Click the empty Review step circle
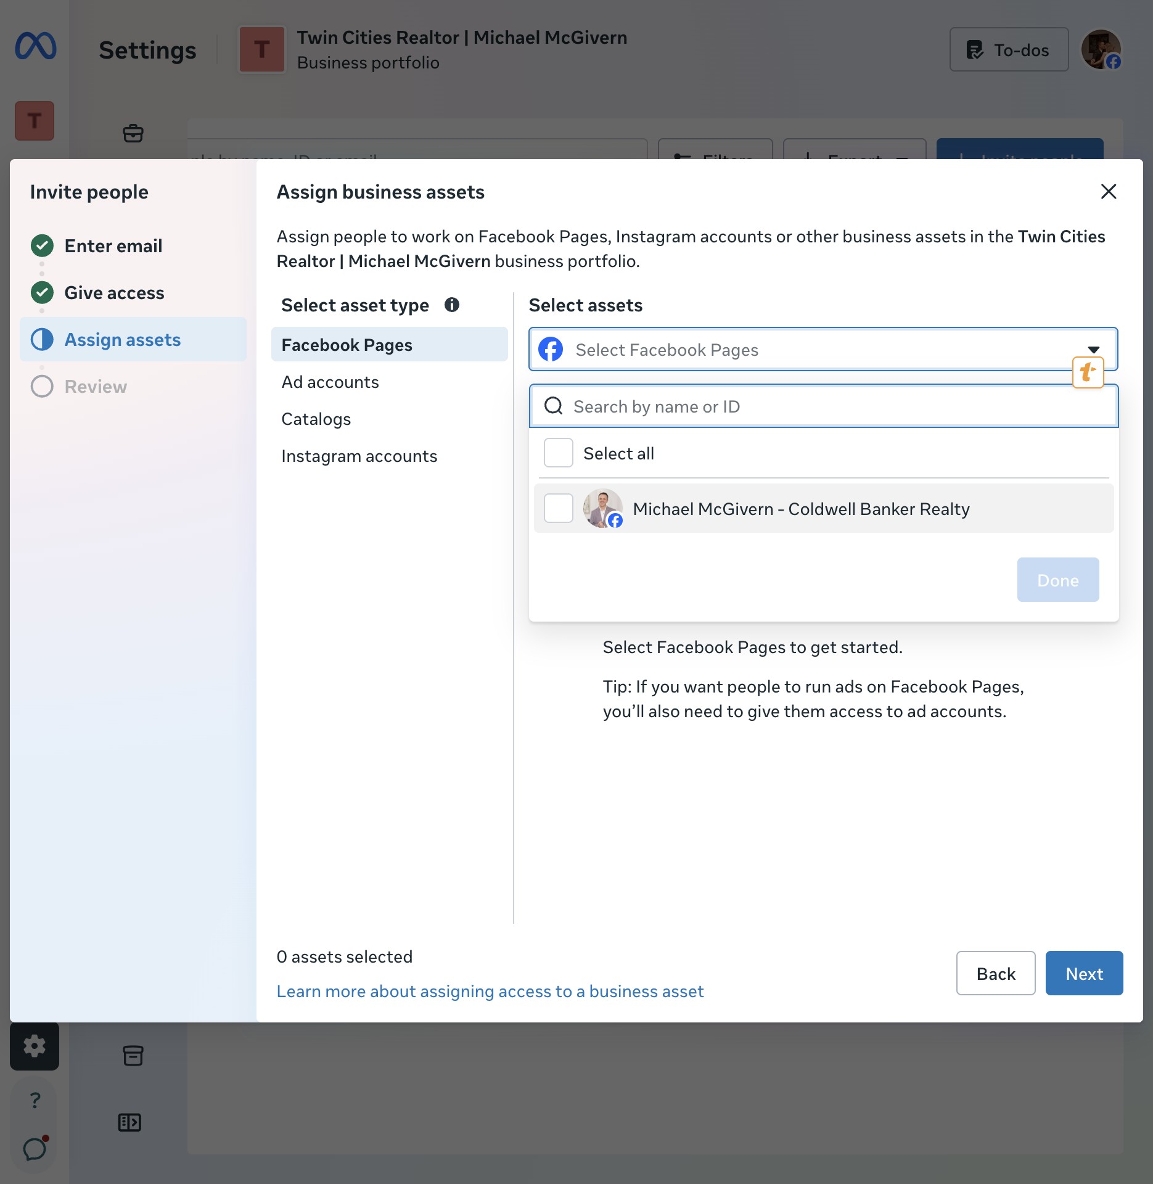This screenshot has width=1153, height=1184. [42, 386]
